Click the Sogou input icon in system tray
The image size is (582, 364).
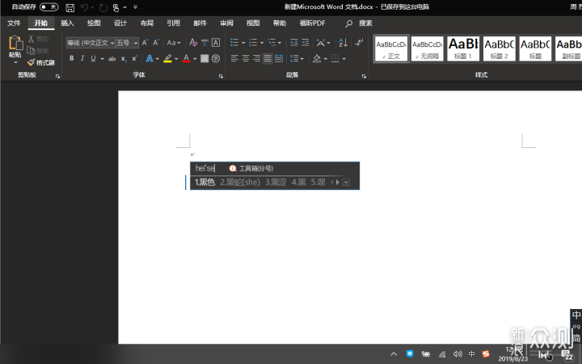[486, 353]
